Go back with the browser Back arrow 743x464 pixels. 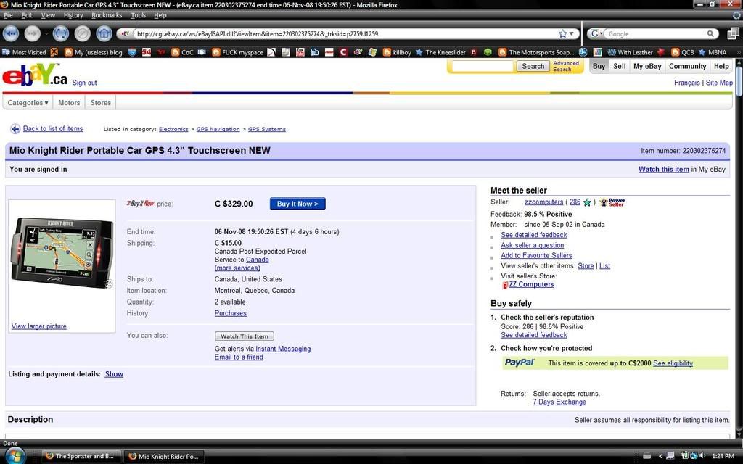coord(12,33)
